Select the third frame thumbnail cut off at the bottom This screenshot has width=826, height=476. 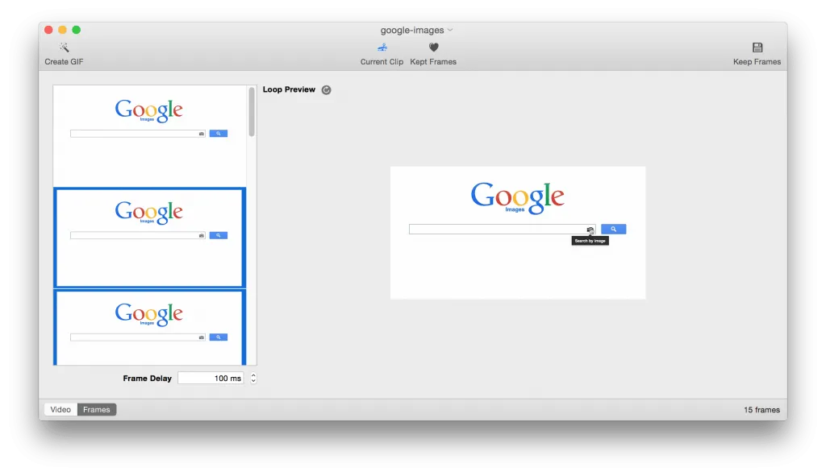tap(149, 327)
